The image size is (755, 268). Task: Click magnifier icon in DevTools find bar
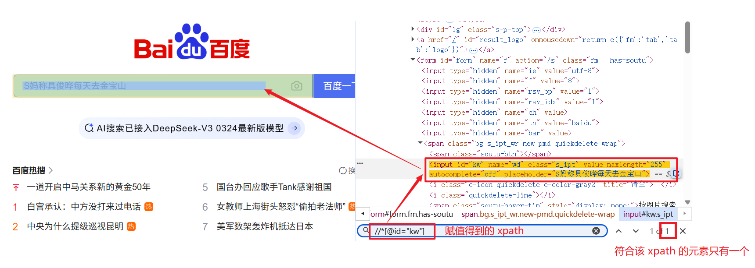[x=366, y=231]
